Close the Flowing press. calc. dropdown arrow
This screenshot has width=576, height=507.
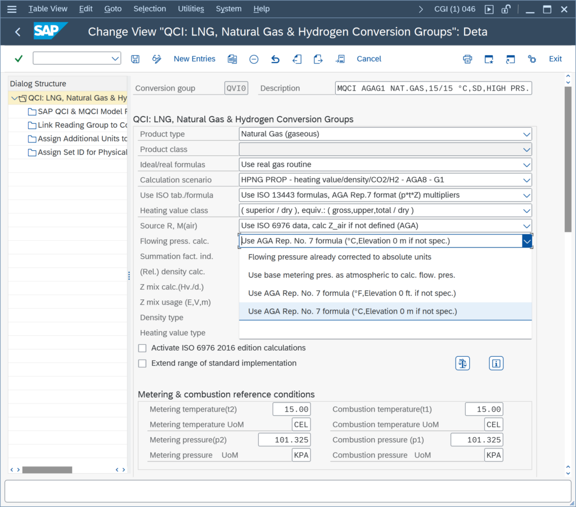[x=526, y=241]
